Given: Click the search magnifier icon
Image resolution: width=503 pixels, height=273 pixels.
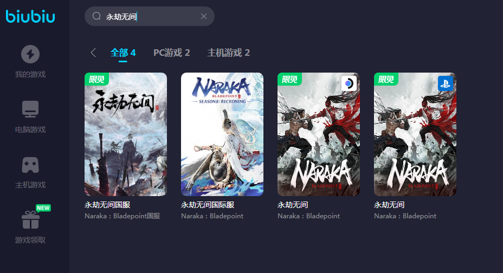Looking at the screenshot, I should pos(96,16).
